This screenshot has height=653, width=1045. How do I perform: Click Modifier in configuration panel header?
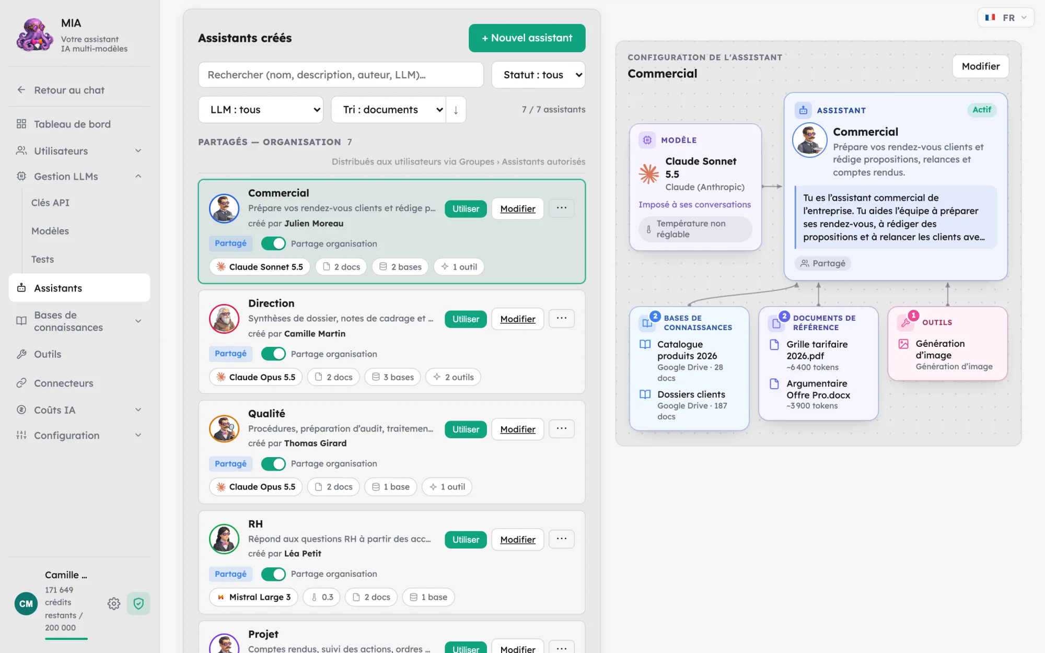[x=980, y=66]
